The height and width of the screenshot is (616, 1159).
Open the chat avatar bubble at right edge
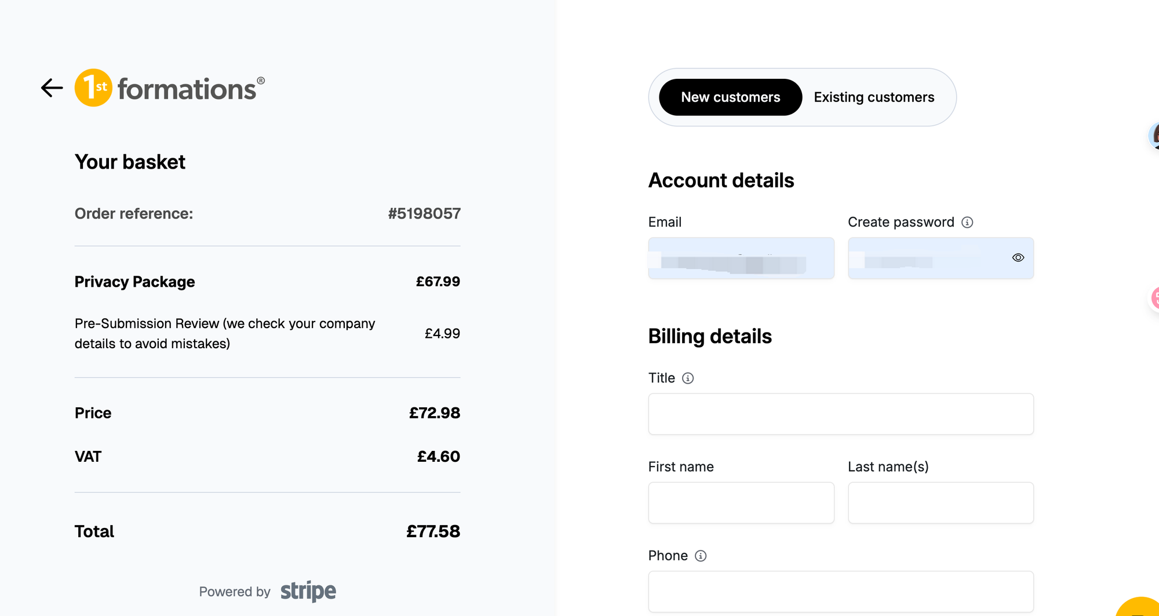[x=1154, y=136]
